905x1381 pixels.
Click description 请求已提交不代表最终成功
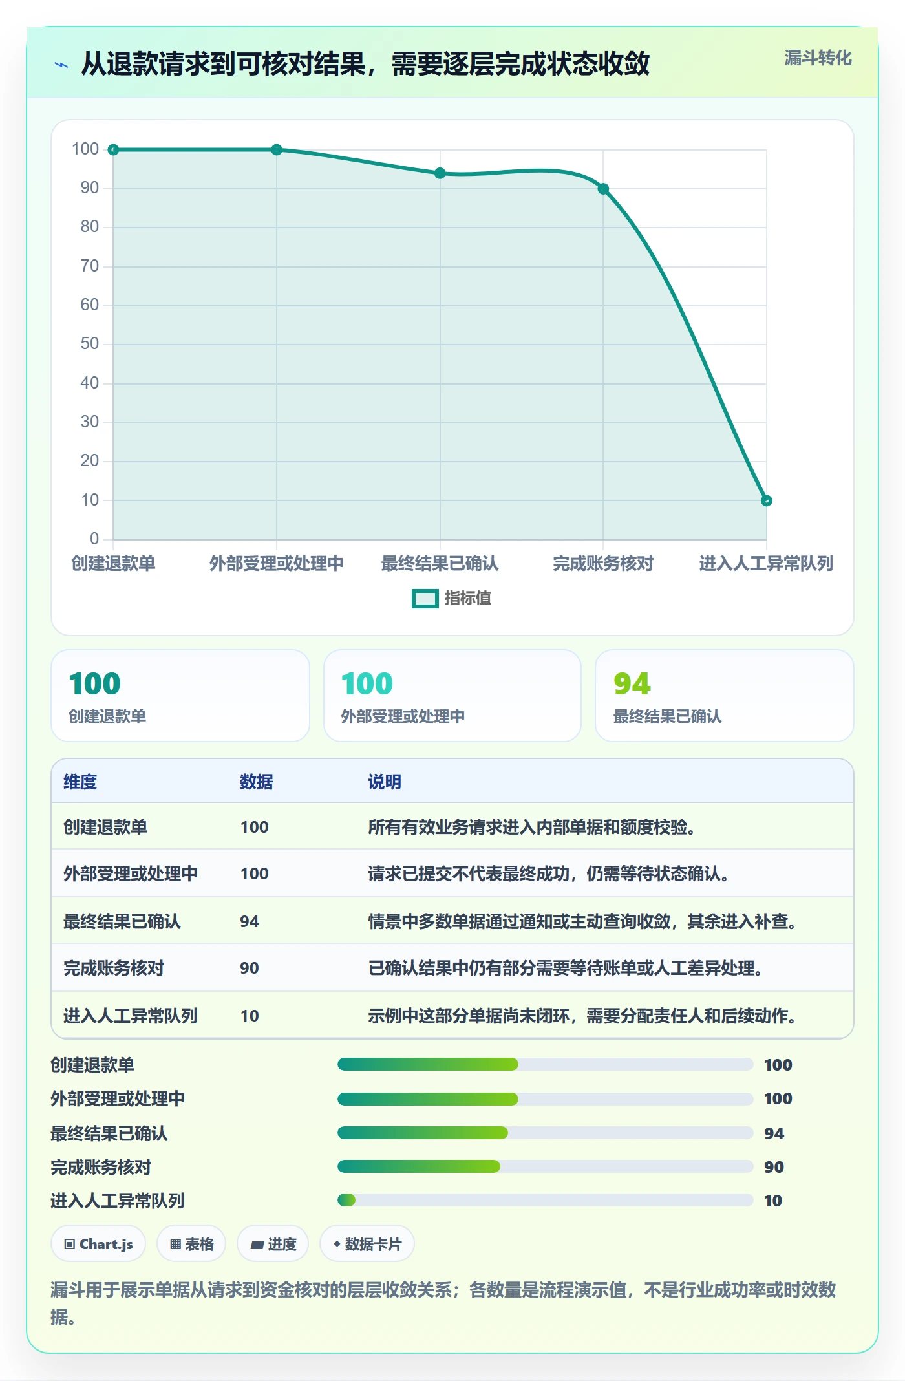548,874
